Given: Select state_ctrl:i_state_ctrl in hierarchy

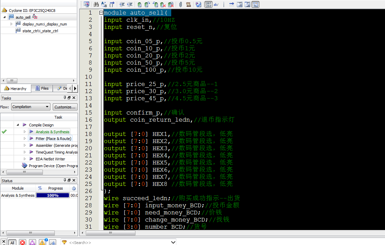Looking at the screenshot, I should click(40, 31).
